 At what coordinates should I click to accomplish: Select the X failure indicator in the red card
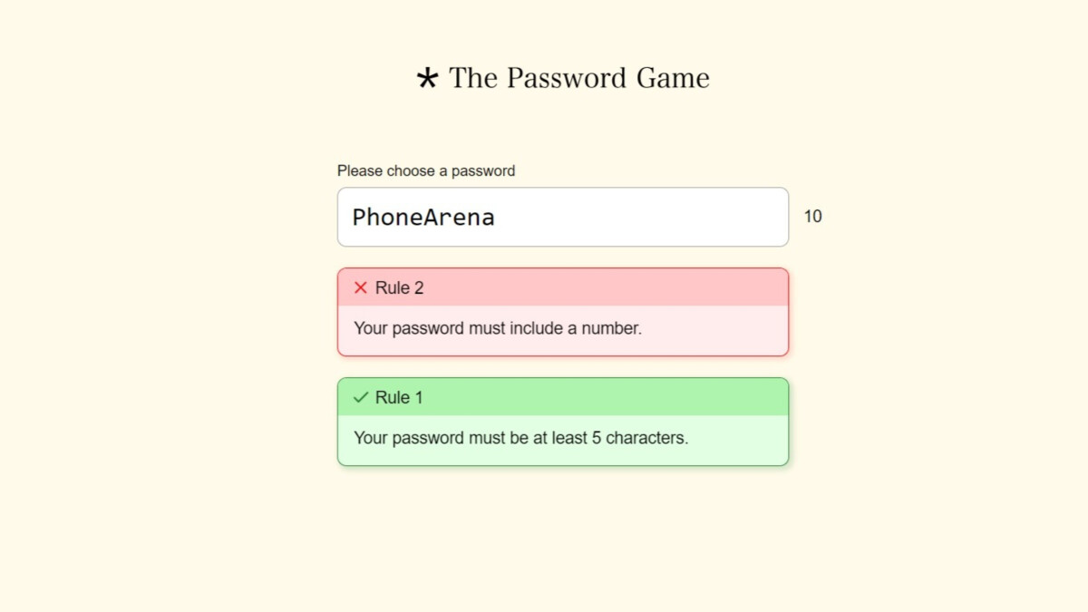coord(361,287)
